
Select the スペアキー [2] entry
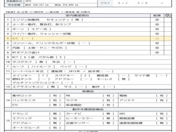pyautogui.click(x=72, y=76)
